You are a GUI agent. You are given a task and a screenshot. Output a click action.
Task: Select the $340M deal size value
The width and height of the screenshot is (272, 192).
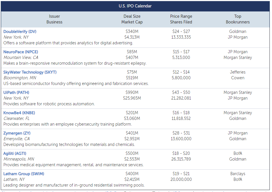132,31
